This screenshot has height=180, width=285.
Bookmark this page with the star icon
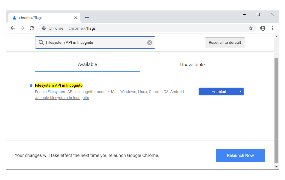[x=251, y=28]
